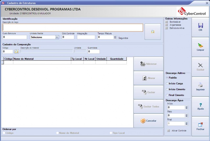Screen dimensions: 210x141
Task: Click the OK save button
Action: [200, 27]
